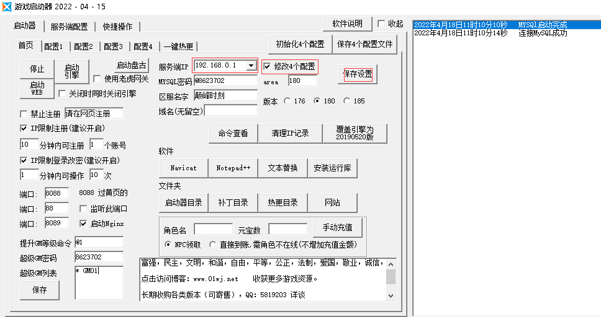Click the 请在网页注册 text field
The image size is (601, 317).
tap(94, 113)
